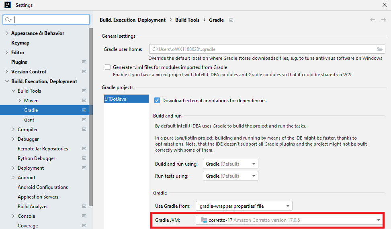Click the project-level icon next to Gradle breadcrumb
This screenshot has height=229, width=391.
pos(231,20)
